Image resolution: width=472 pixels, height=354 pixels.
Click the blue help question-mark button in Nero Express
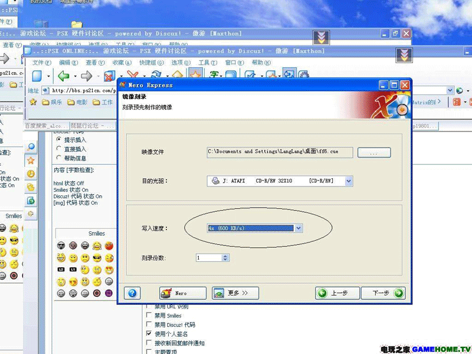point(132,293)
